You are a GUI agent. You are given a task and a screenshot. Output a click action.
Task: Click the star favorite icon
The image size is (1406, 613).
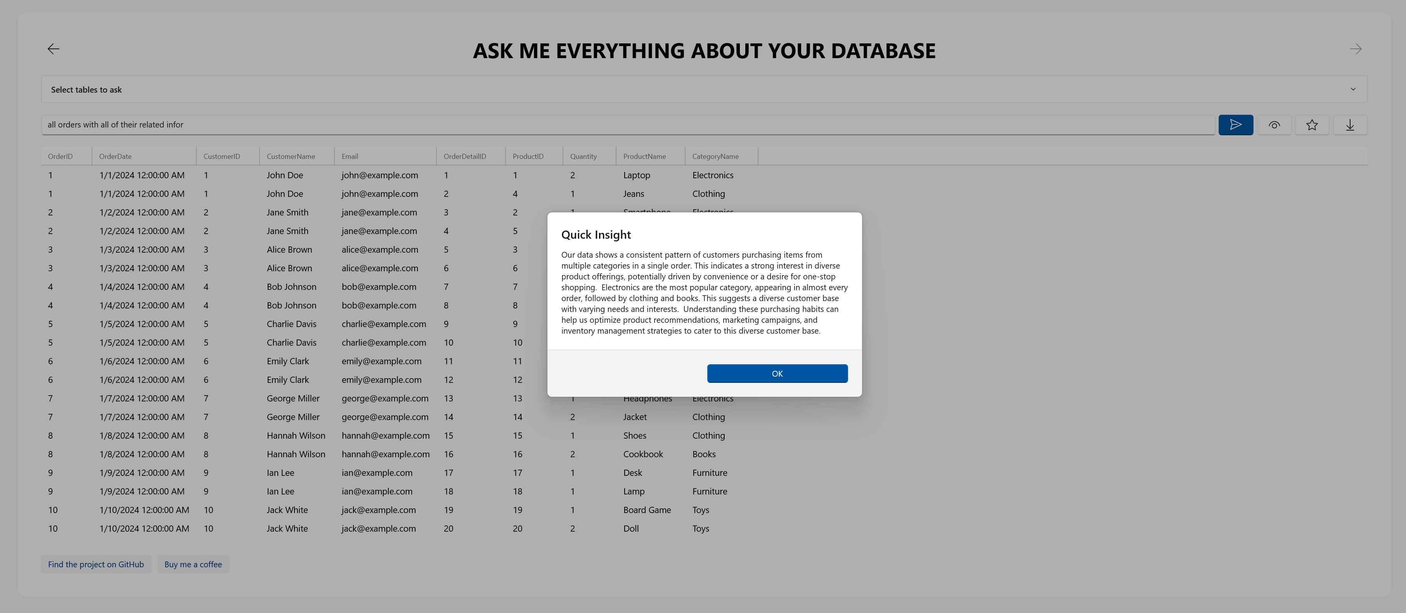(x=1312, y=125)
